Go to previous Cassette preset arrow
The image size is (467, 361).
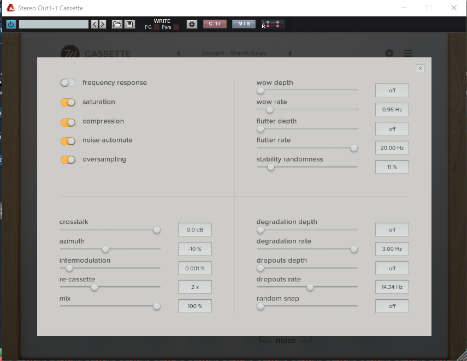point(178,54)
